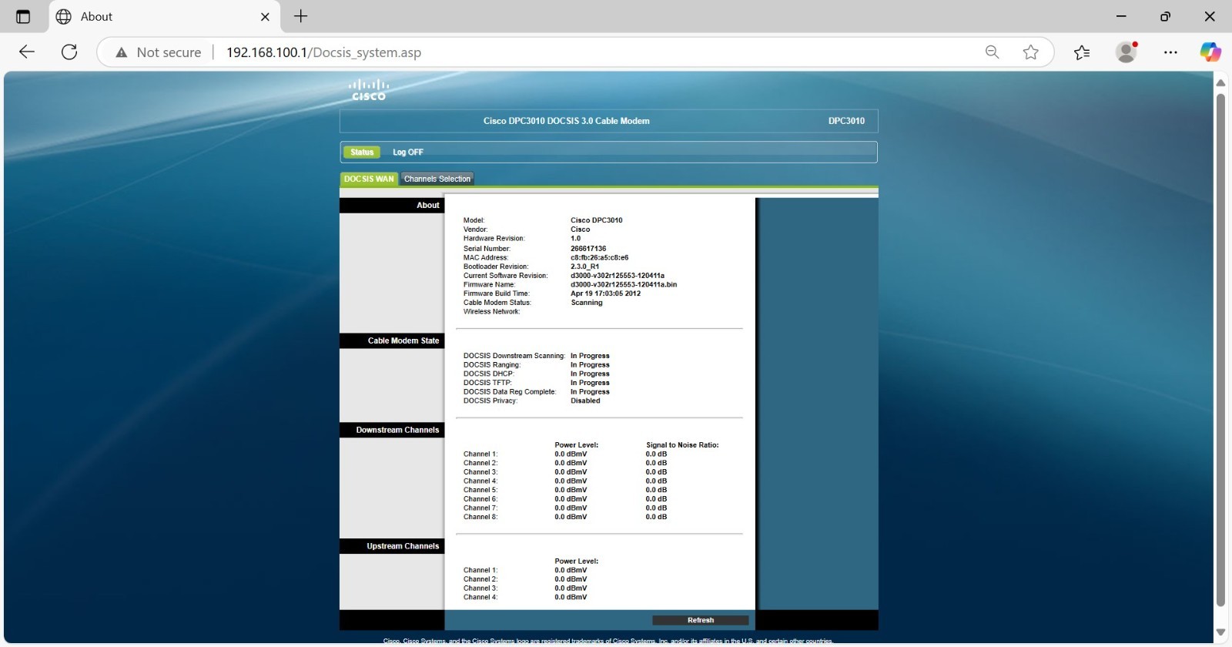The image size is (1232, 647).
Task: Click the DPC3010 model label in banner
Action: 846,121
